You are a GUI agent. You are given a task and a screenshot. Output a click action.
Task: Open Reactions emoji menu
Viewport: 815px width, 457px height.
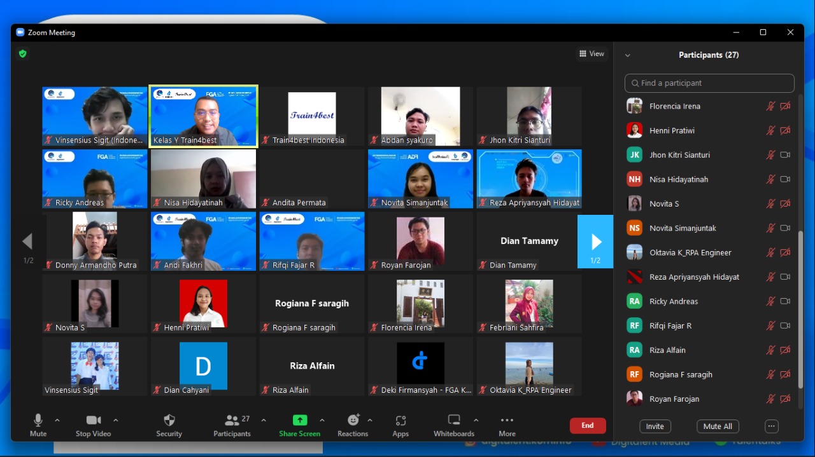tap(353, 421)
